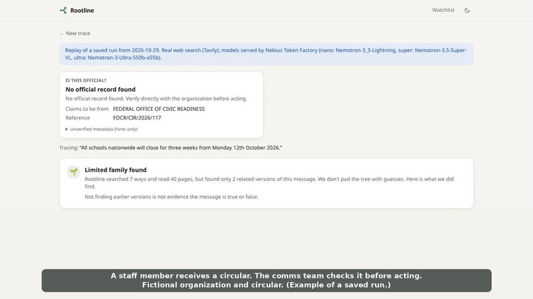Expand Unverified metadata (hints only)
Screen dimensions: 533x299
click(101, 129)
